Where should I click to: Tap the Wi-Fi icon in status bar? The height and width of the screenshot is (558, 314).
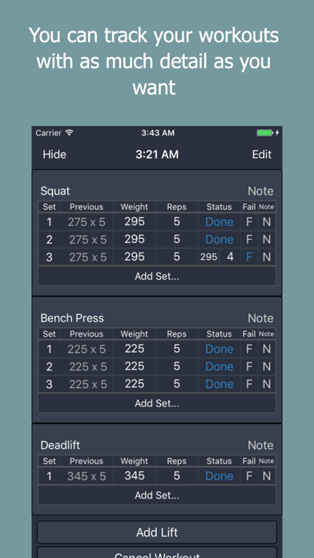pyautogui.click(x=69, y=133)
